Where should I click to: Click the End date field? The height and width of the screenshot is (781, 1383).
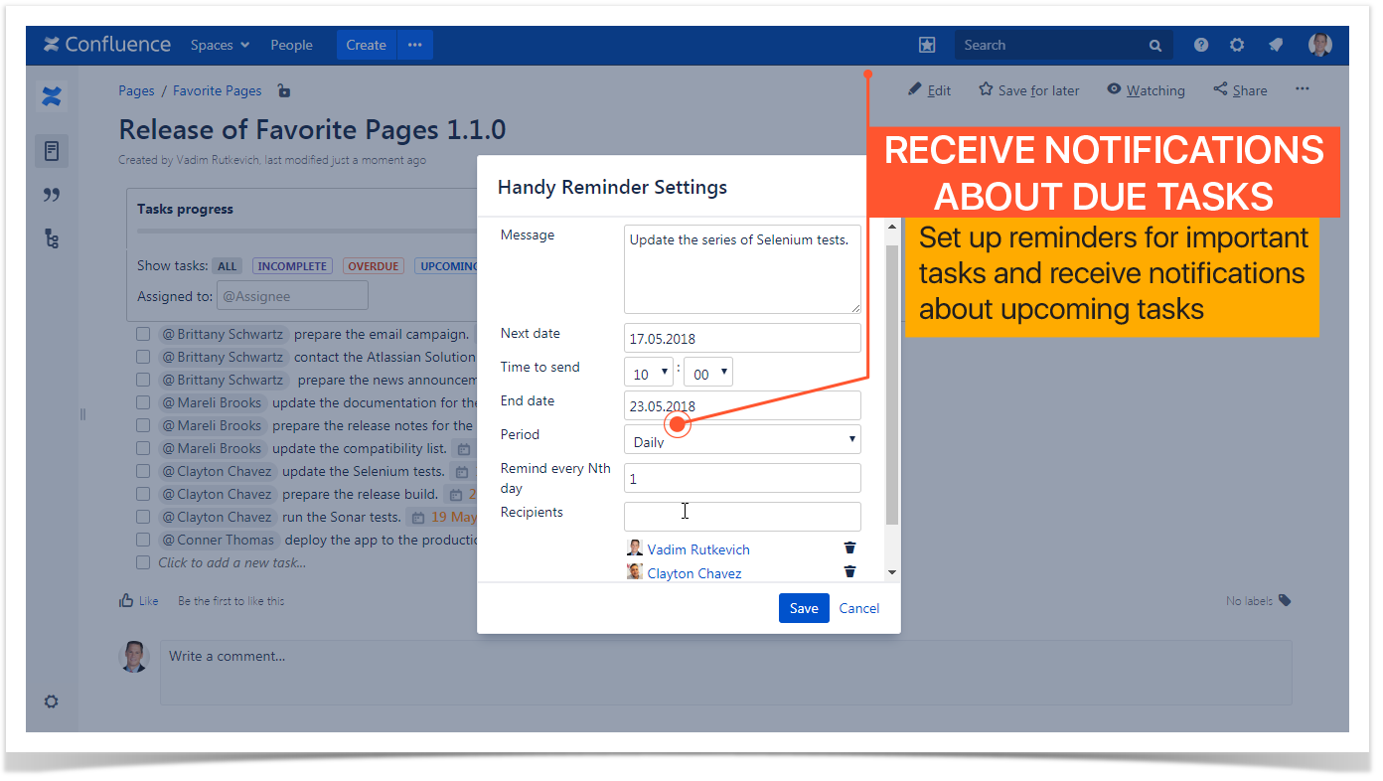coord(742,405)
